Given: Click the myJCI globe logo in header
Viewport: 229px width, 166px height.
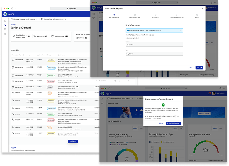Looking at the screenshot, I should [x=5, y=14].
